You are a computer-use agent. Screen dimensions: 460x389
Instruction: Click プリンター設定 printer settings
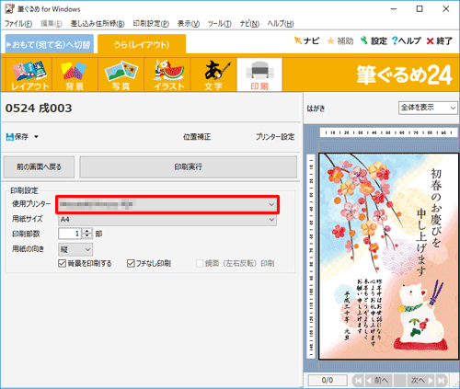pos(275,137)
